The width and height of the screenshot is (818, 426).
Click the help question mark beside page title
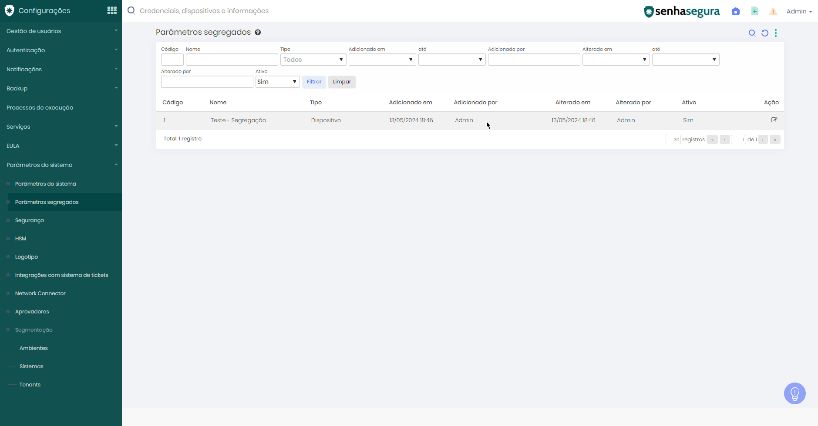click(x=258, y=32)
